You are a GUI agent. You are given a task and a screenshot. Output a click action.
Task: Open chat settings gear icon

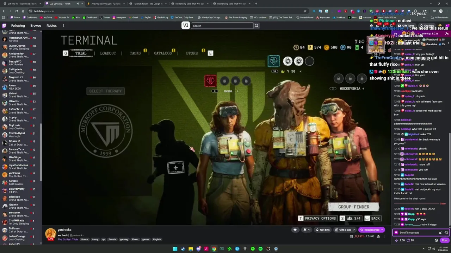[x=436, y=240]
